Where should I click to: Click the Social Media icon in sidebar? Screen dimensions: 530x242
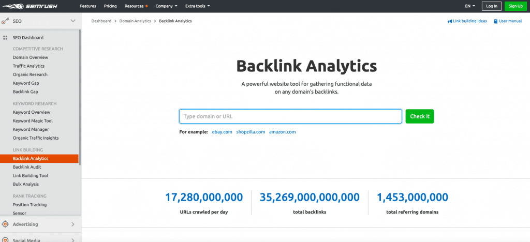pyautogui.click(x=5, y=239)
